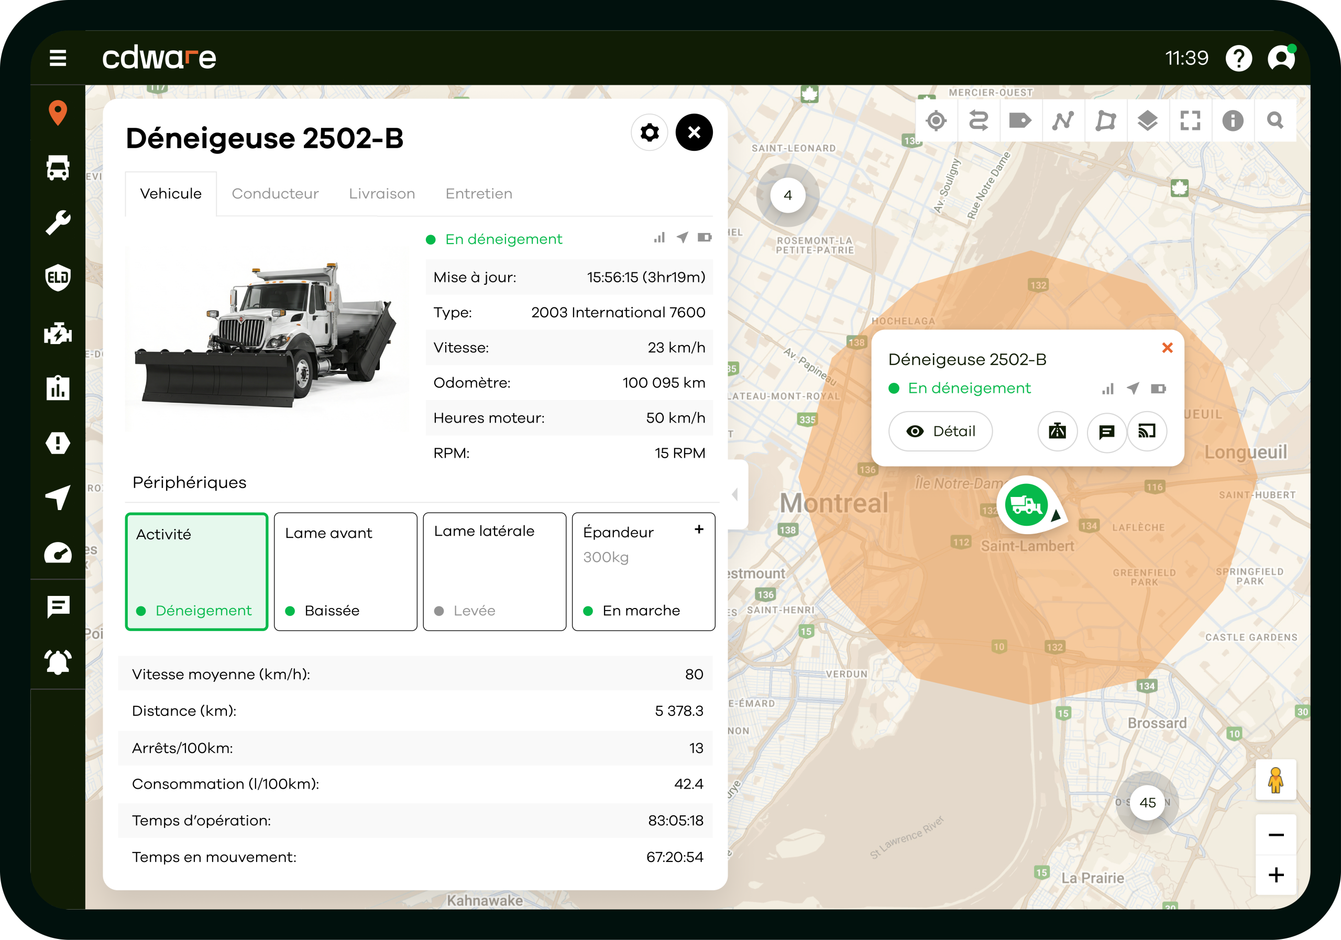Open the hamburger menu
The image size is (1341, 940).
click(x=58, y=58)
